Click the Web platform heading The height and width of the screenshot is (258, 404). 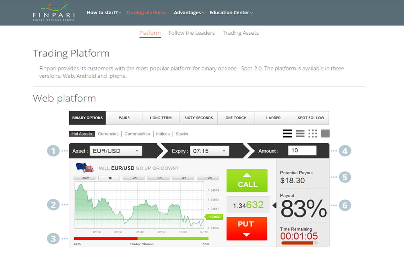point(65,98)
